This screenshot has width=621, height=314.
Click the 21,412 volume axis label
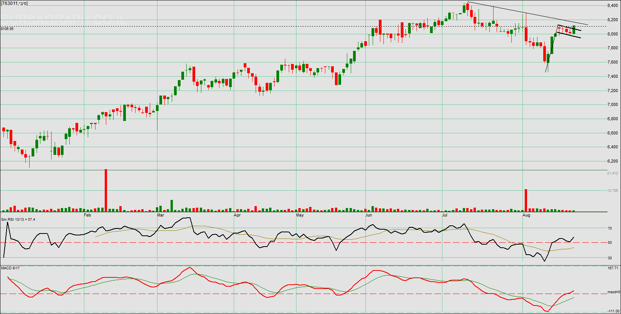tap(612, 173)
